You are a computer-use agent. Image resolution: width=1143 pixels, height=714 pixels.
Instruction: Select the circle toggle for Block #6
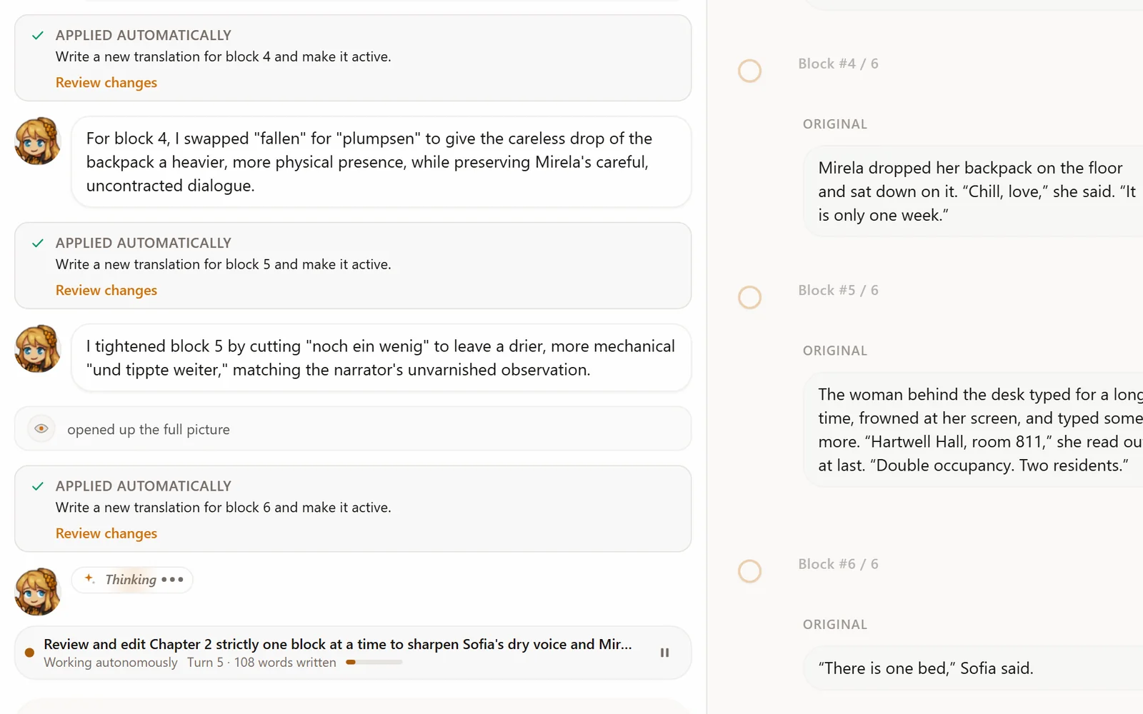749,571
